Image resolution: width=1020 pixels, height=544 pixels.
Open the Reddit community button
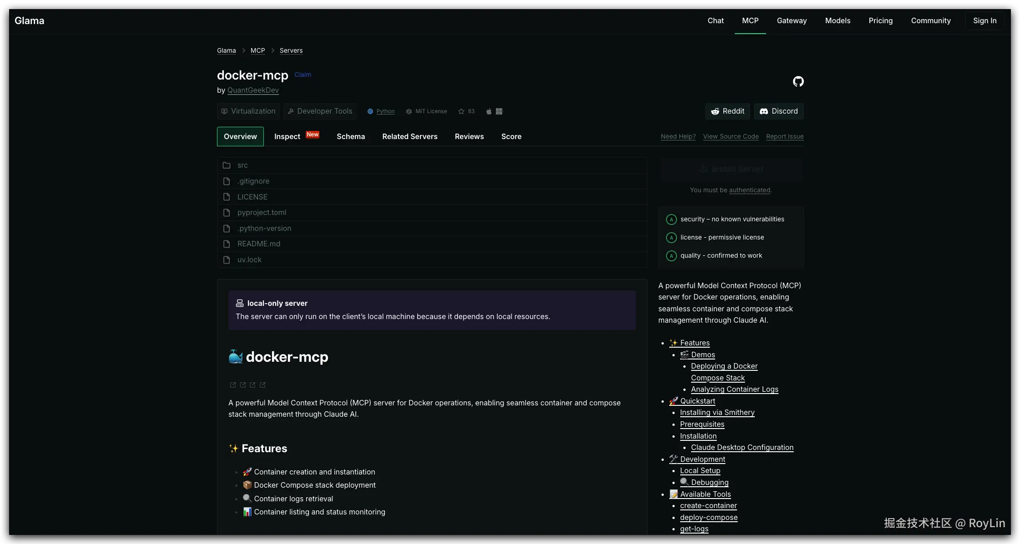[727, 111]
